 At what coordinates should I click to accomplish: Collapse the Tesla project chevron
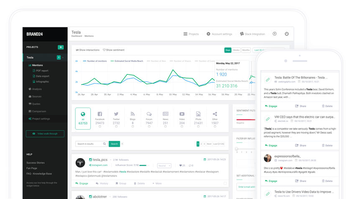[63, 58]
